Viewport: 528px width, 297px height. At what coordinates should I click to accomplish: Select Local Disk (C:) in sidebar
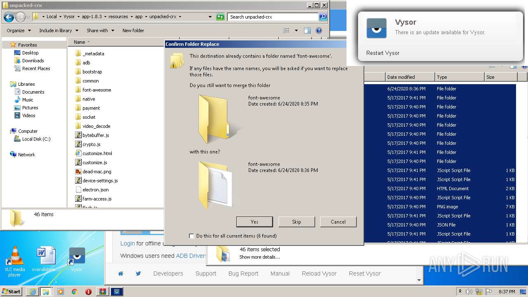pos(36,139)
